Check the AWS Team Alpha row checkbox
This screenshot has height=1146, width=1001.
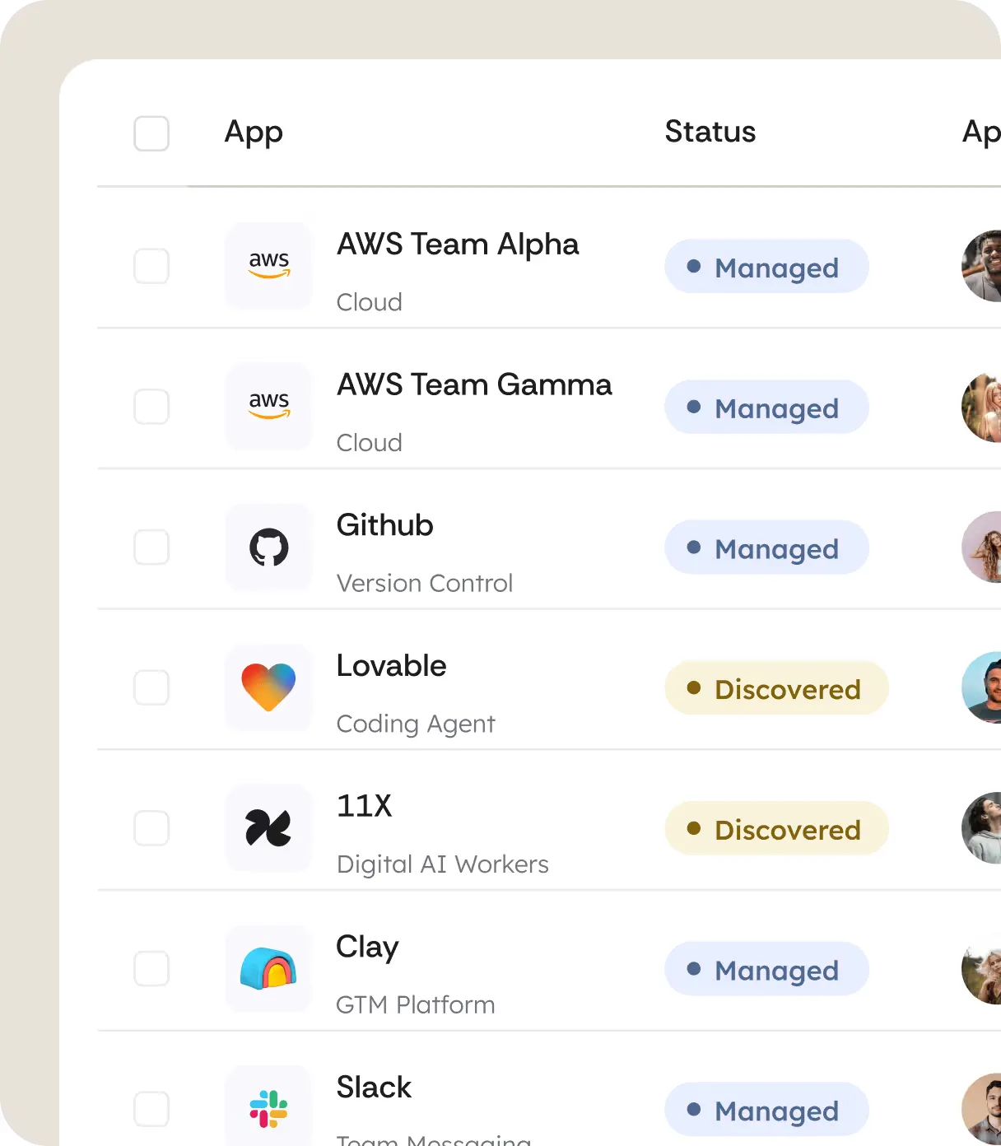[151, 266]
